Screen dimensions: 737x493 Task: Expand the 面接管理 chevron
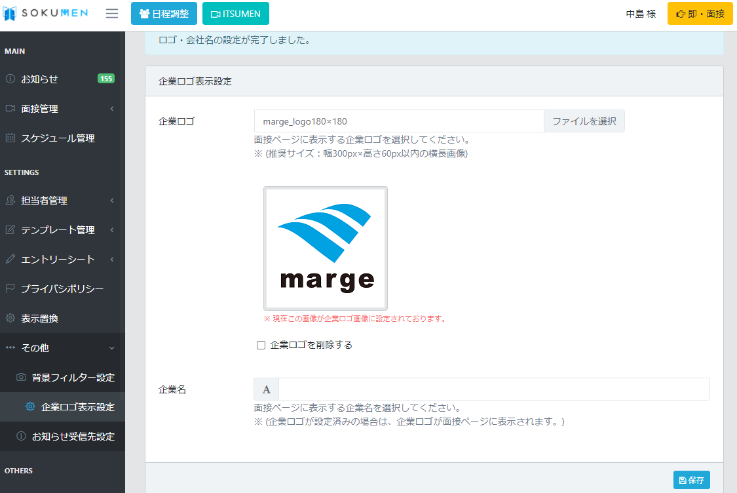112,109
